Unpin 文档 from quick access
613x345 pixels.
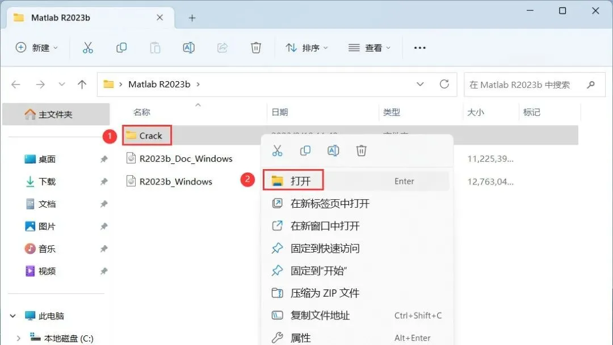click(x=104, y=204)
